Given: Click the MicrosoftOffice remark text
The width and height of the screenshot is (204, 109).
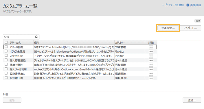Looking at the screenshot, I should click(x=74, y=51).
